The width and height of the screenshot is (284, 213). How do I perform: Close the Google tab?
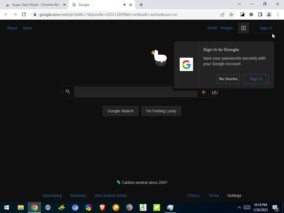click(x=131, y=5)
